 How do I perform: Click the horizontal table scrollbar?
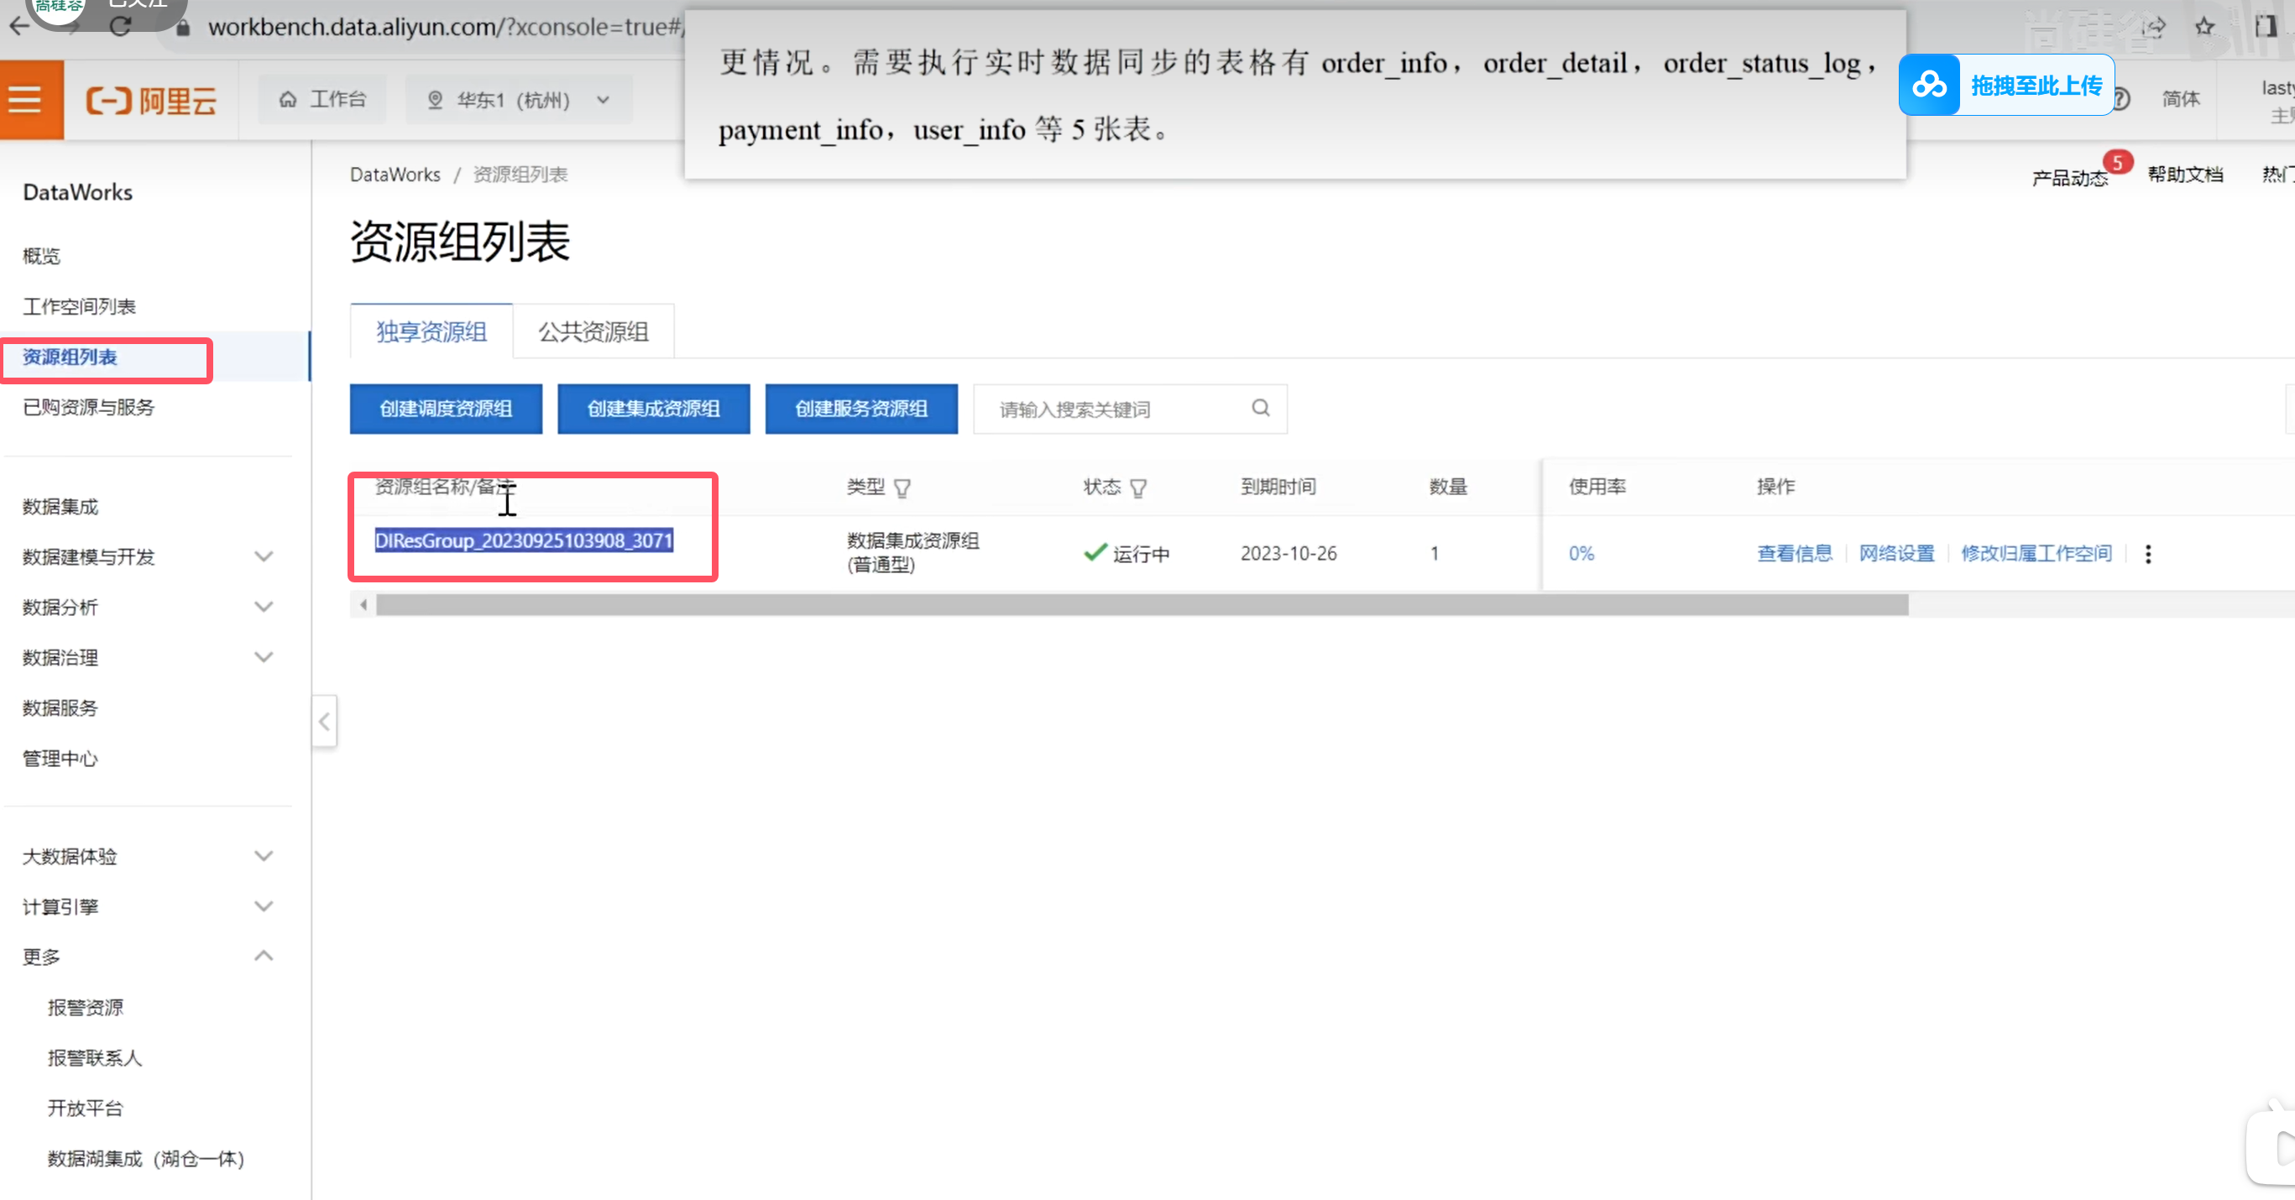point(1141,606)
